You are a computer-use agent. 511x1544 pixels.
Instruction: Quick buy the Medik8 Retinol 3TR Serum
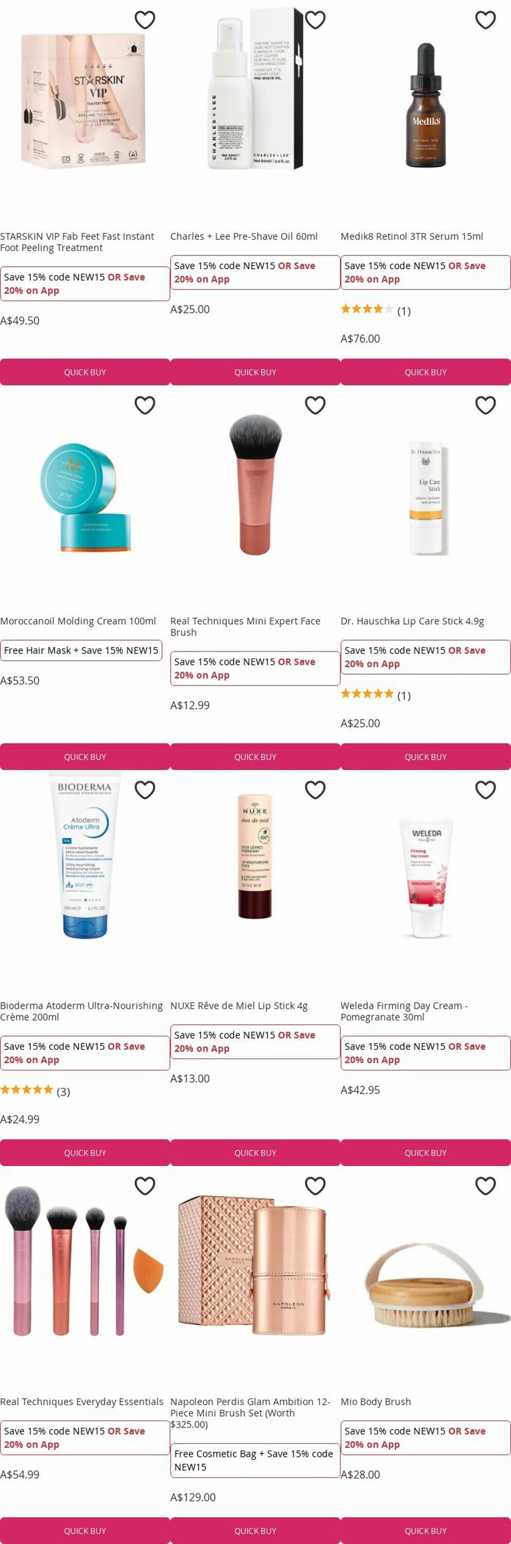tap(426, 372)
